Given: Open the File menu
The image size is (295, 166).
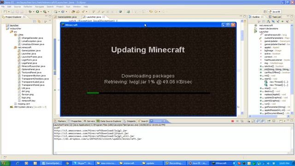Looking at the screenshot, I should pyautogui.click(x=3, y=6).
